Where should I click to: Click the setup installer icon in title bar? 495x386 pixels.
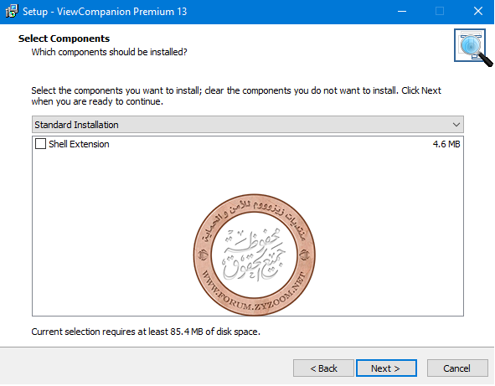click(12, 12)
